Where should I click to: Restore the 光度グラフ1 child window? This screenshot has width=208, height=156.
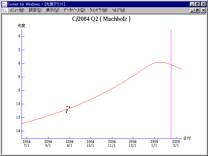click(x=197, y=10)
